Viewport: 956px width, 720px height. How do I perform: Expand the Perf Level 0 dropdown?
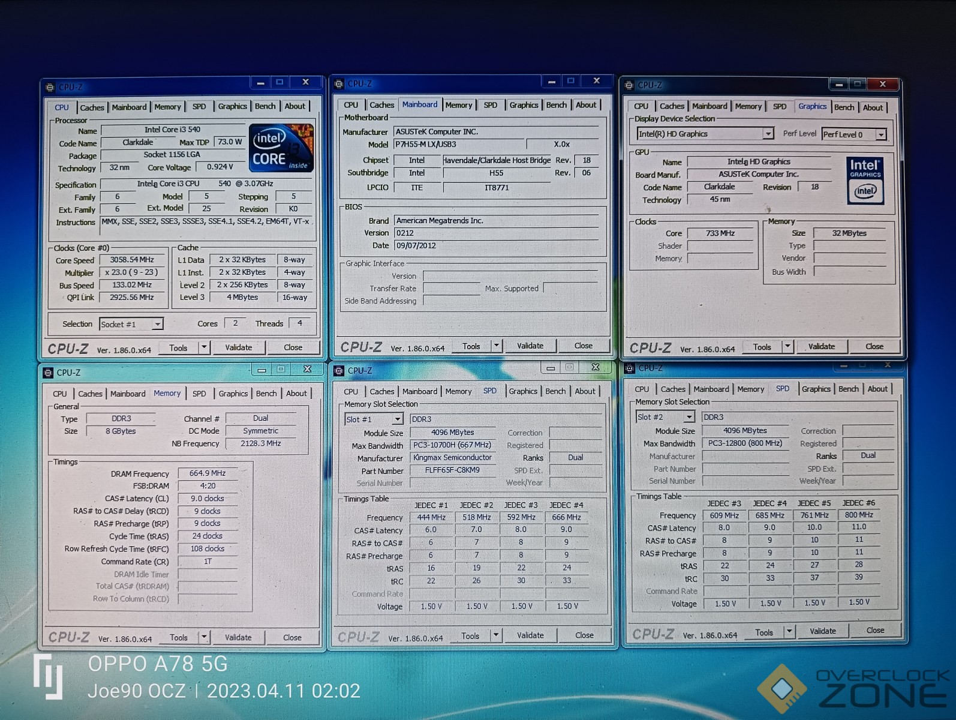(880, 134)
